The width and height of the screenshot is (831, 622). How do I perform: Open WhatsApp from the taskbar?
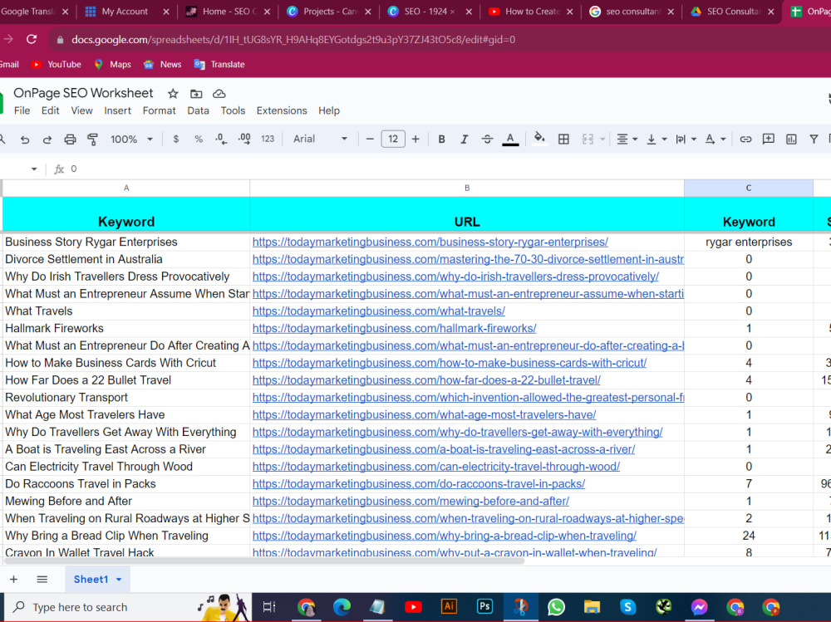pos(556,607)
